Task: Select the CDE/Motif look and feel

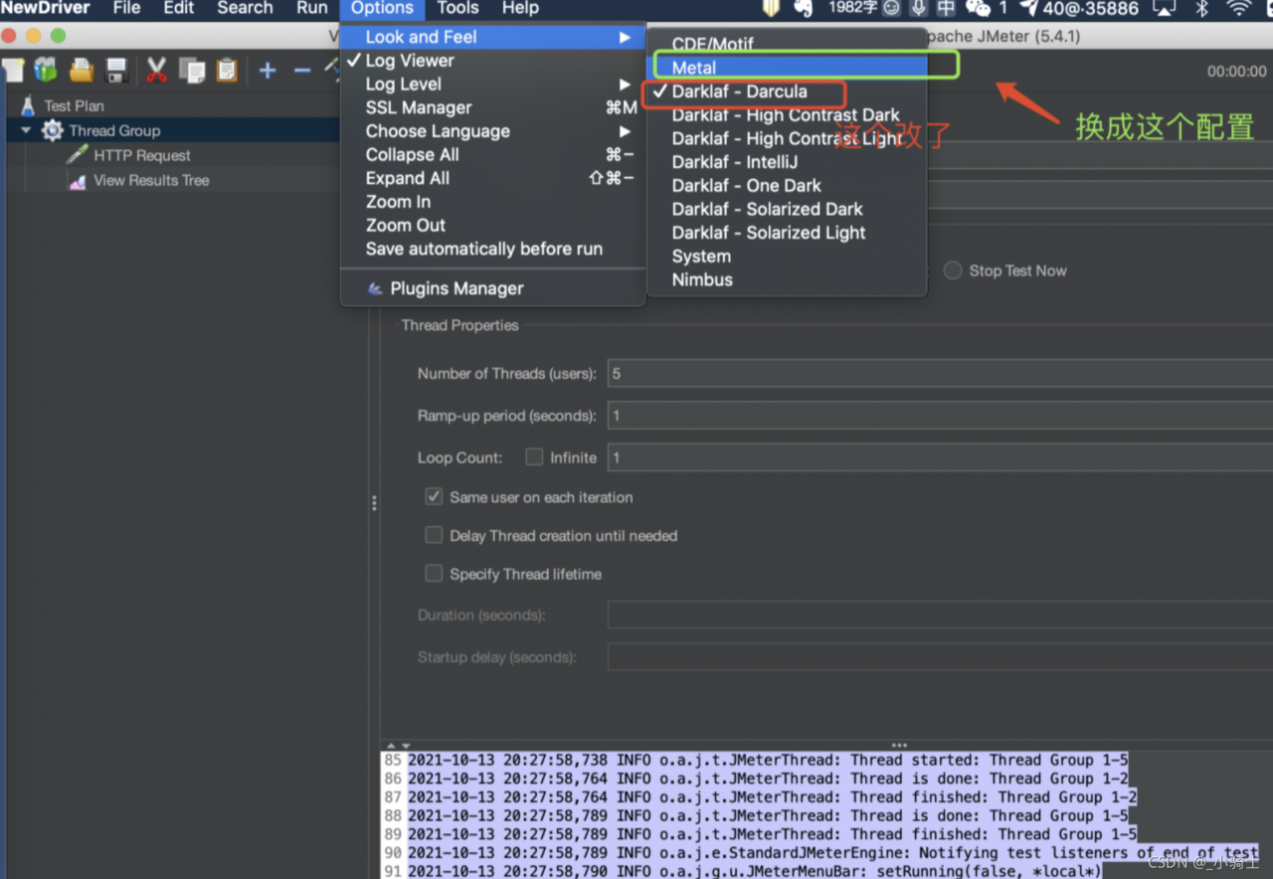Action: [787, 44]
